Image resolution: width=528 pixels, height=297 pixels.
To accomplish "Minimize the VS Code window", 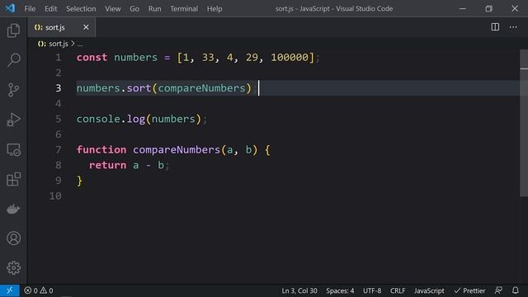I will 463,9.
